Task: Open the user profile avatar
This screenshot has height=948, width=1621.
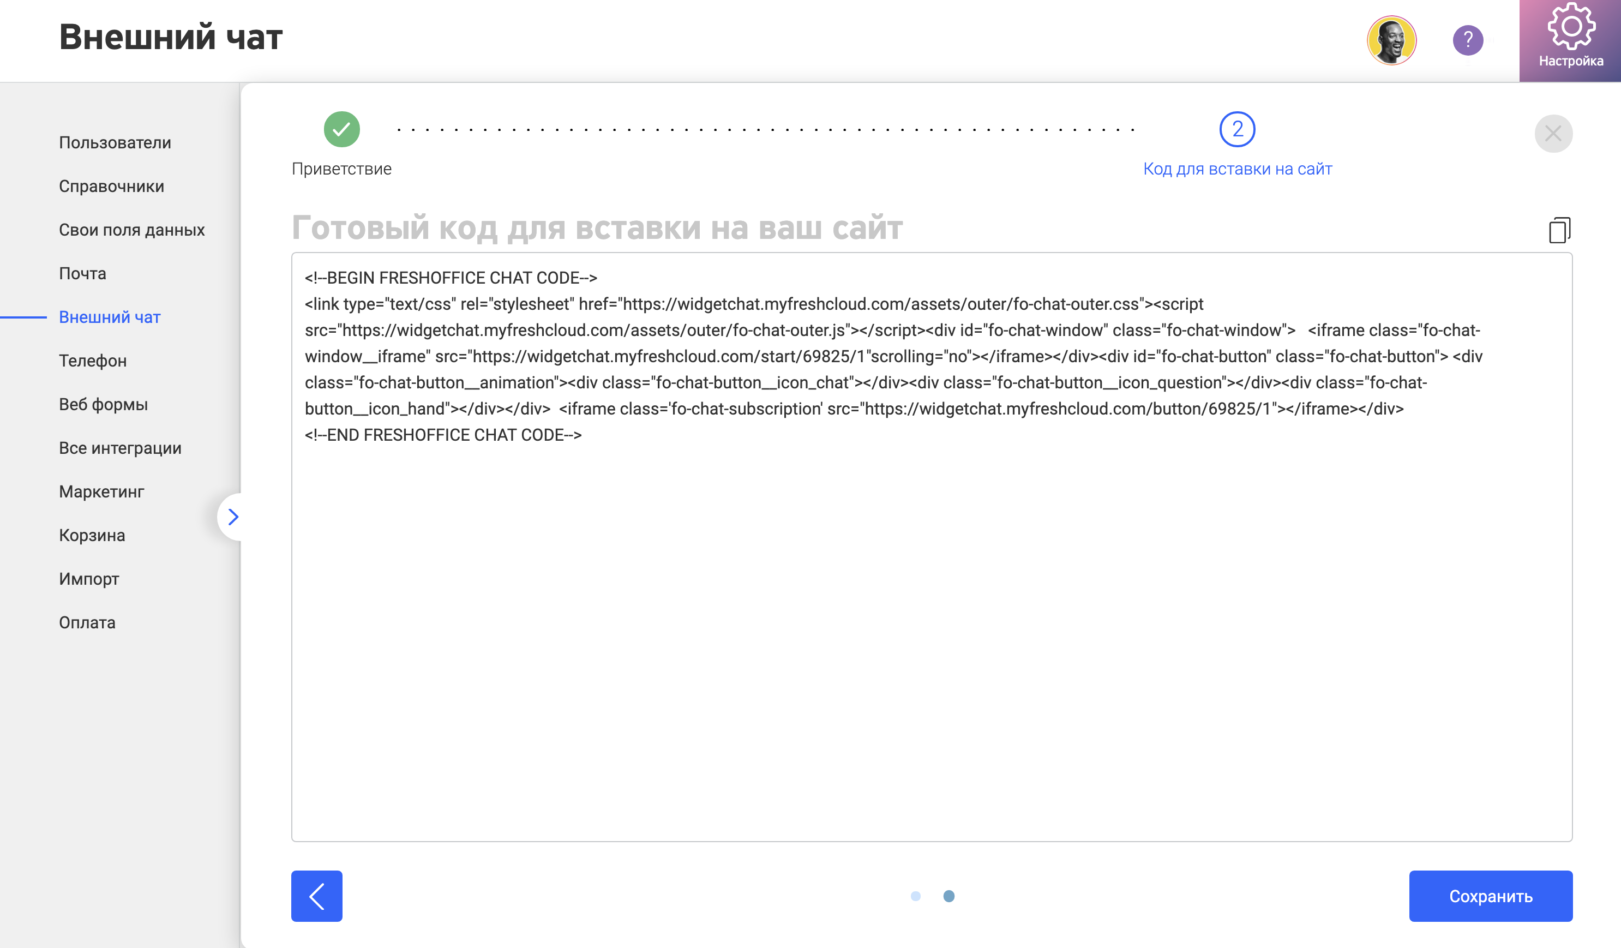Action: click(1391, 40)
